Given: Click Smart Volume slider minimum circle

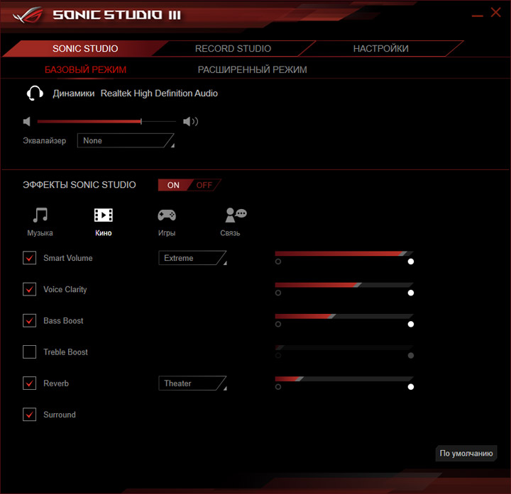Looking at the screenshot, I should pos(278,262).
